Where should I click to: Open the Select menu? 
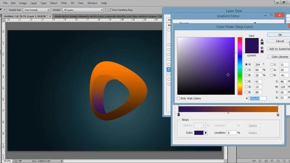pos(53,3)
